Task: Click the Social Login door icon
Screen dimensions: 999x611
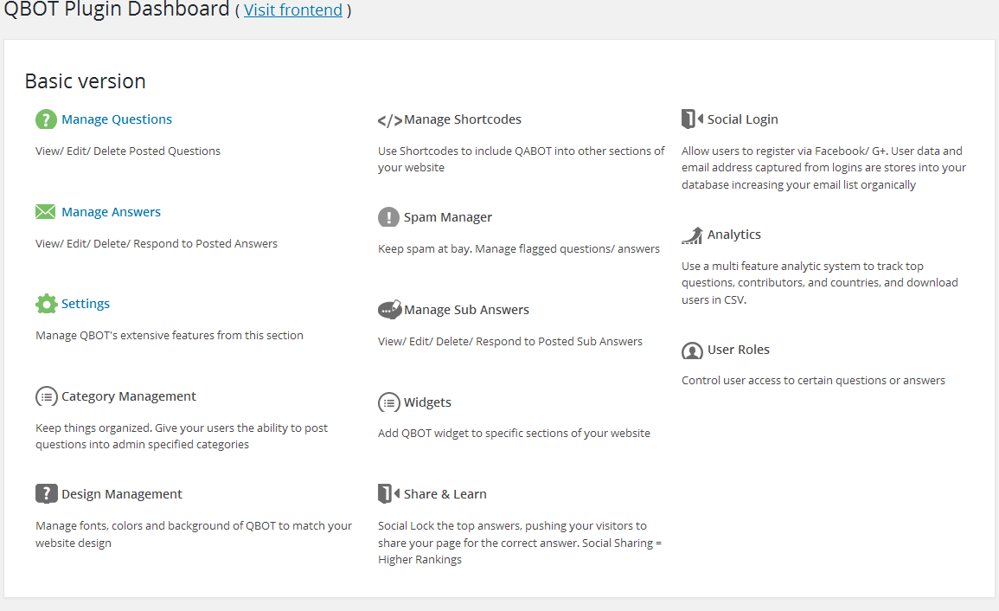Action: coord(692,119)
